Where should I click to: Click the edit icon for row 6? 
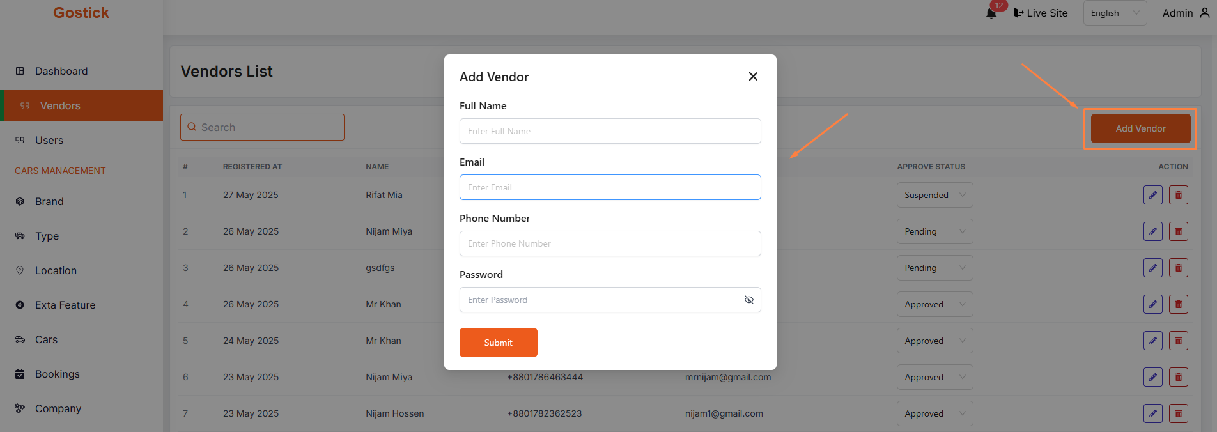click(x=1152, y=377)
